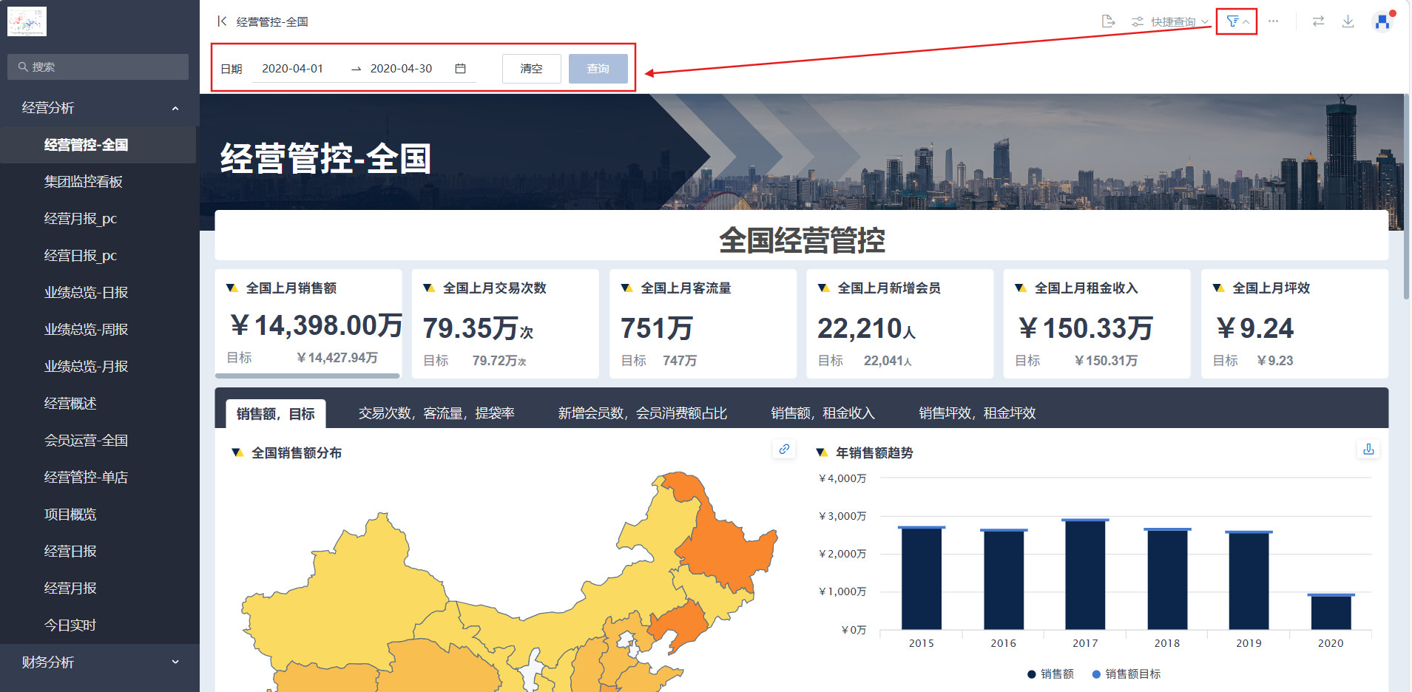
Task: Click link icon on 全国销售额分布 chart
Action: click(784, 449)
